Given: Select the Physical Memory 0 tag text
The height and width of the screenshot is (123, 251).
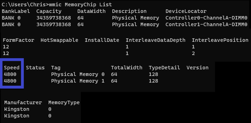Looking at the screenshot, I should pos(78,74).
